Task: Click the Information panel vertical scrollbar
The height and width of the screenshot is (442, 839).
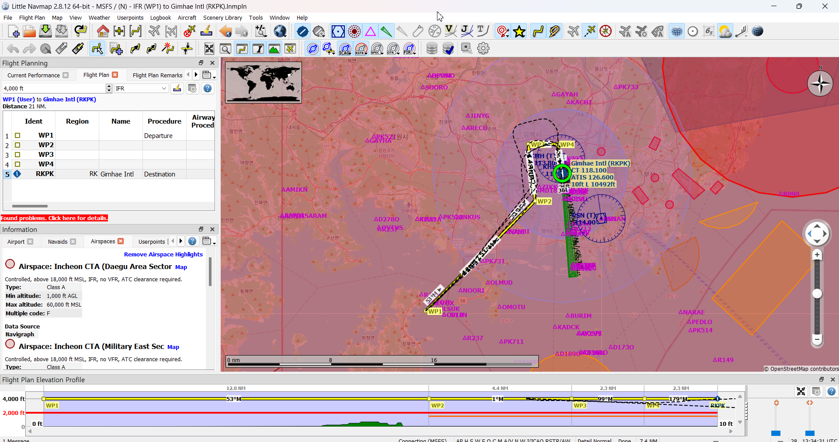Action: (x=210, y=272)
